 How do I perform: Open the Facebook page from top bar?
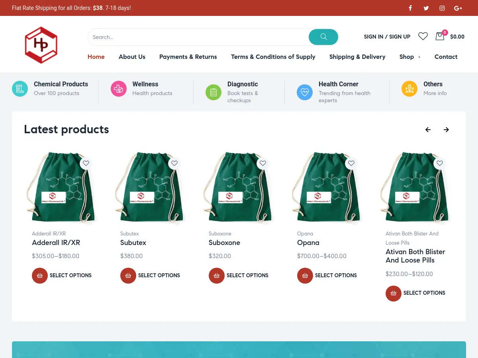coord(410,8)
